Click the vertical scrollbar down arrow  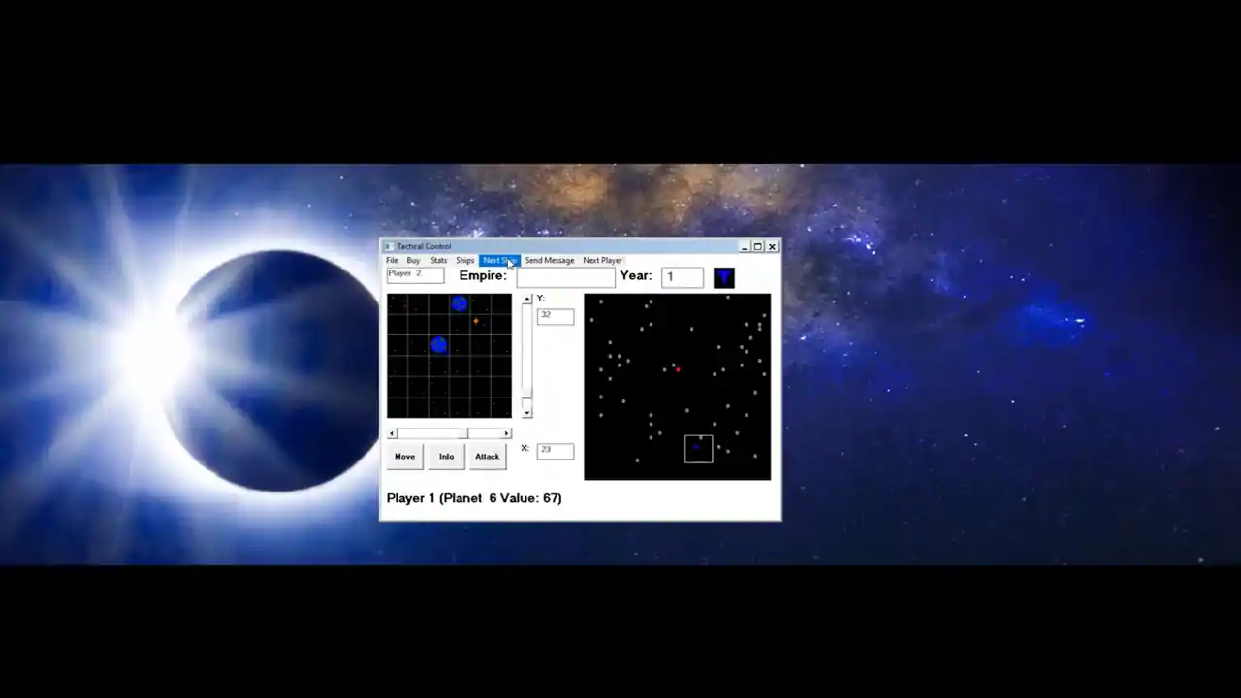(x=527, y=413)
